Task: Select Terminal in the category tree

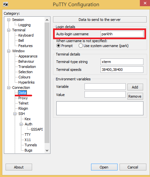Action: (x=19, y=30)
